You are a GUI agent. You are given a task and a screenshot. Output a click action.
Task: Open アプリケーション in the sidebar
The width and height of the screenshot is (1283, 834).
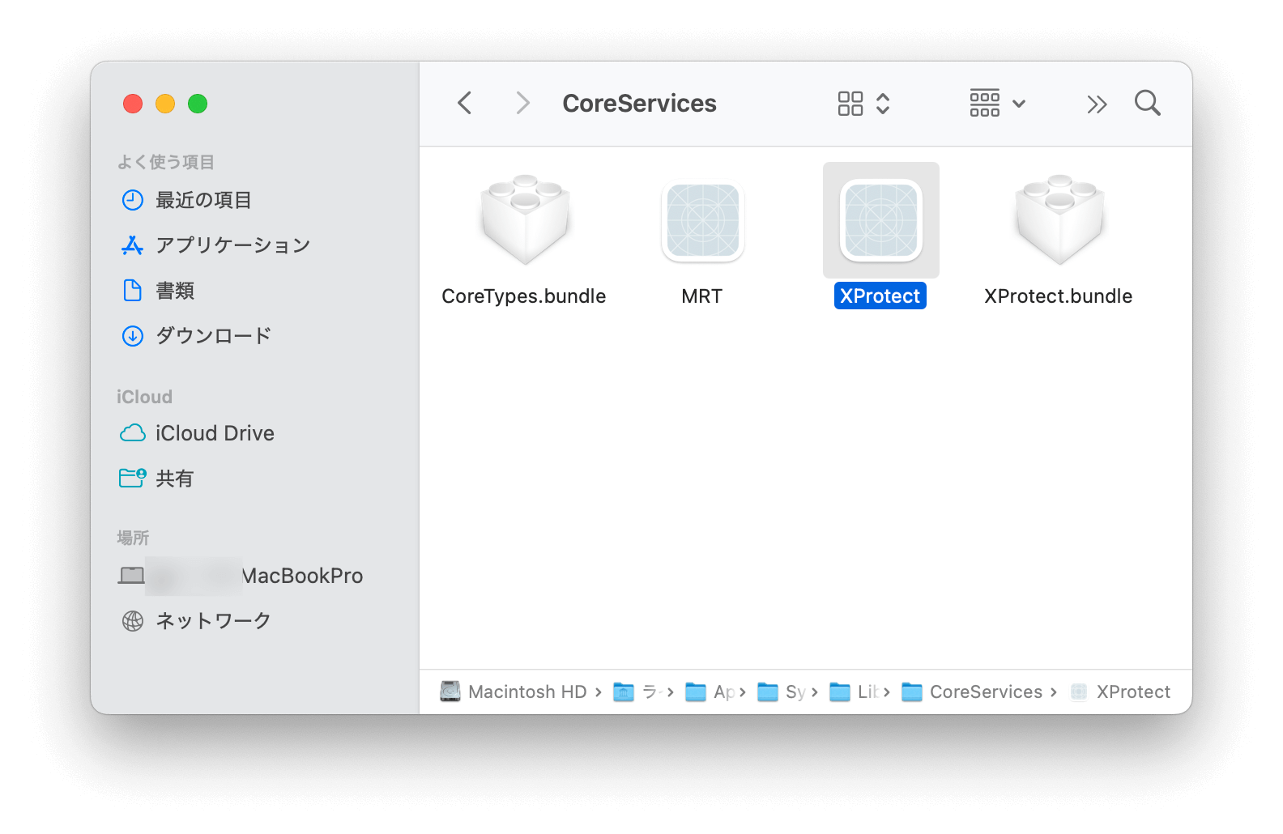(254, 245)
